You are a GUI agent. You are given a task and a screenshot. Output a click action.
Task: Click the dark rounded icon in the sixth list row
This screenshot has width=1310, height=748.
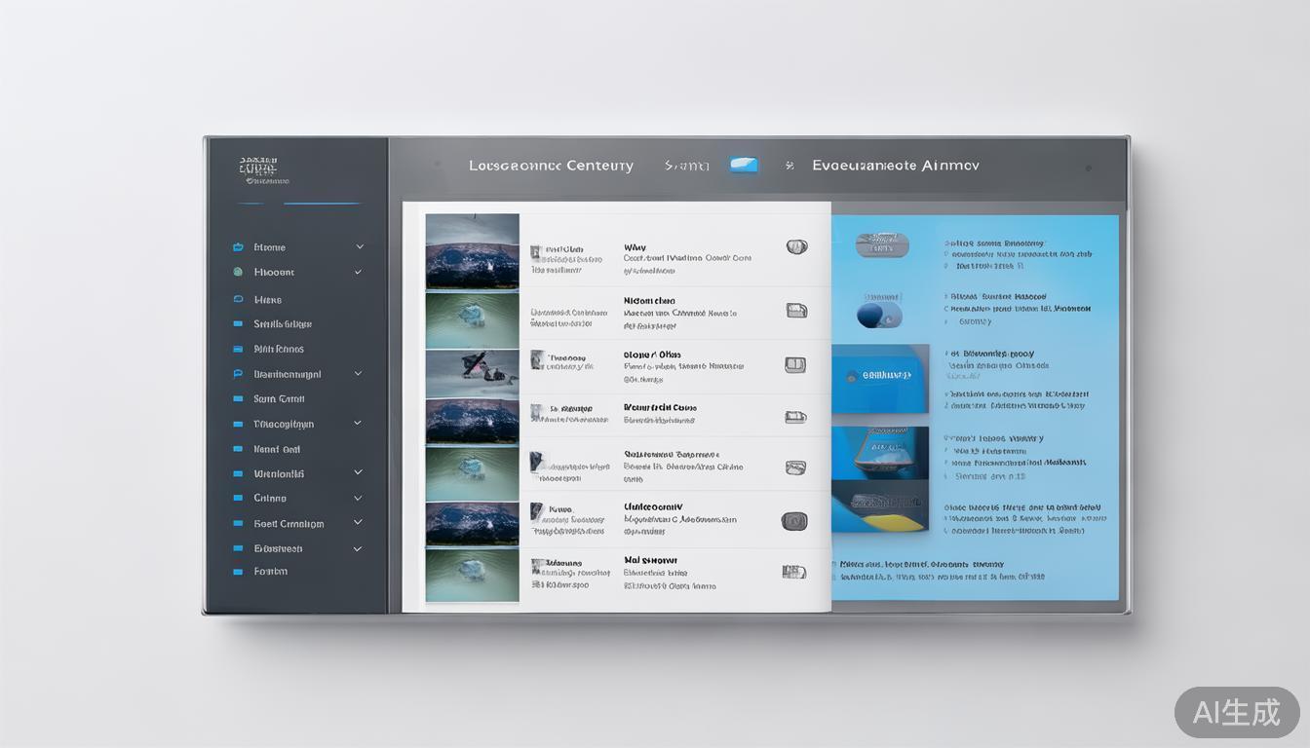[794, 521]
